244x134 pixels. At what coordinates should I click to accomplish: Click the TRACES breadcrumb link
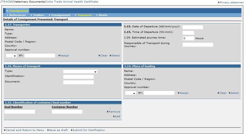click(x=7, y=2)
